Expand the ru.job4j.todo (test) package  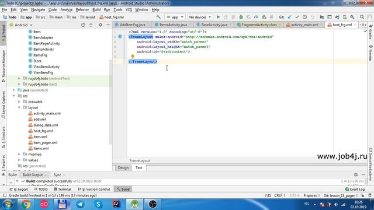[x=19, y=84]
